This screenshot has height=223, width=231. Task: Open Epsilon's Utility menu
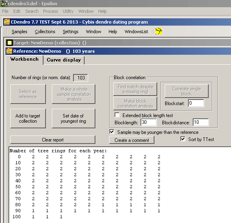pyautogui.click(x=68, y=11)
